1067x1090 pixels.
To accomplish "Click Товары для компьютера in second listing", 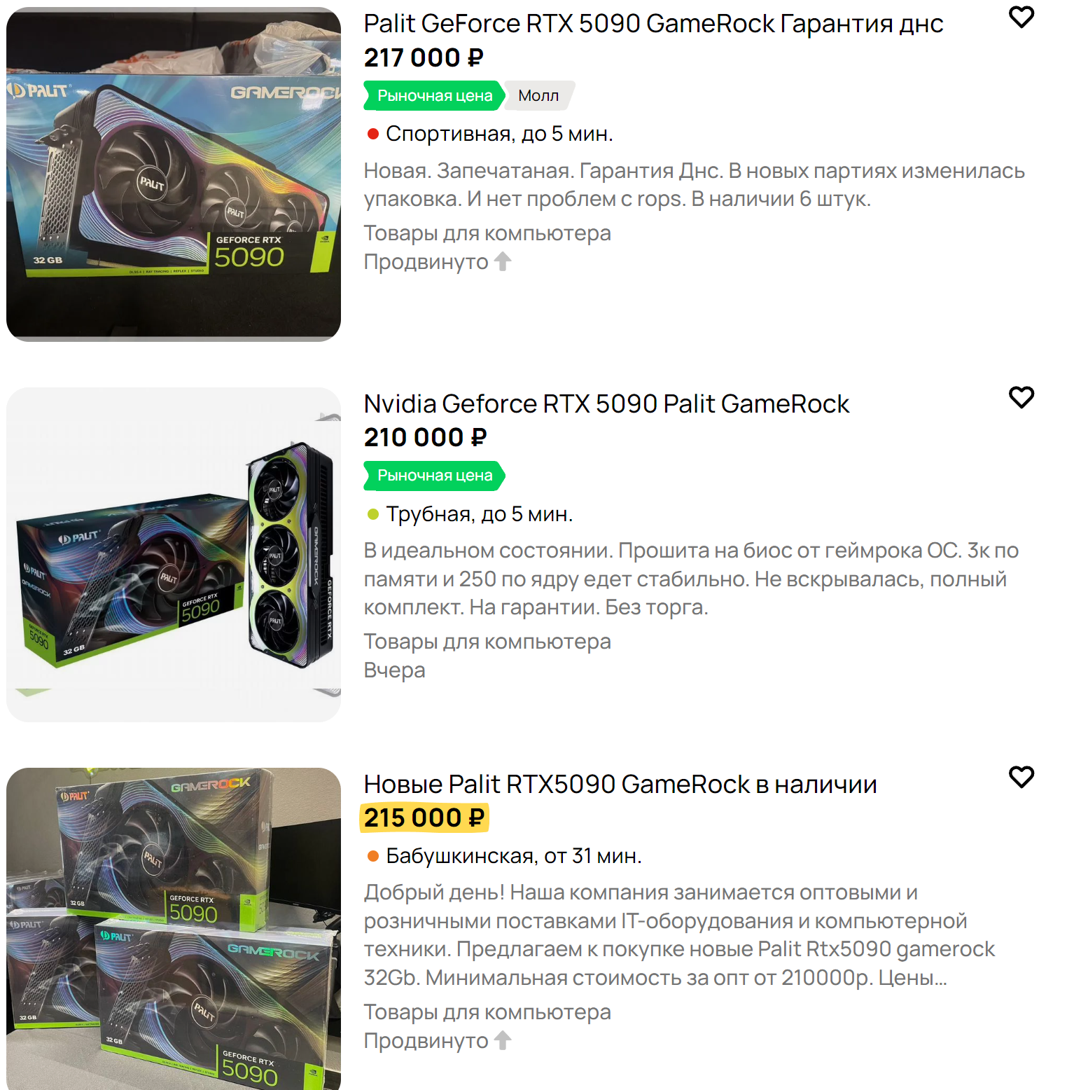I will pyautogui.click(x=487, y=642).
